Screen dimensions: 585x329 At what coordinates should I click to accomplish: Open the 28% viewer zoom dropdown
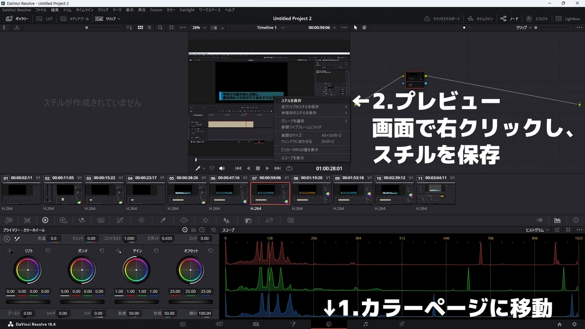pyautogui.click(x=198, y=28)
